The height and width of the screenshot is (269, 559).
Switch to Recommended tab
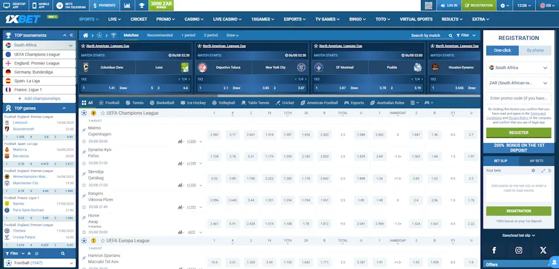160,35
